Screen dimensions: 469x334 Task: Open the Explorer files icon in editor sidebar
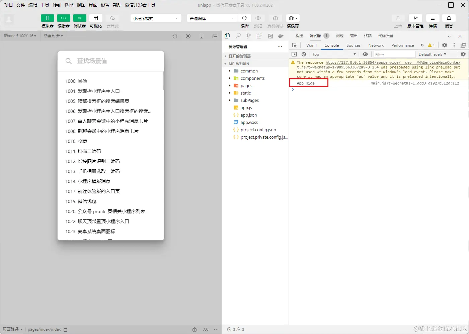point(227,36)
